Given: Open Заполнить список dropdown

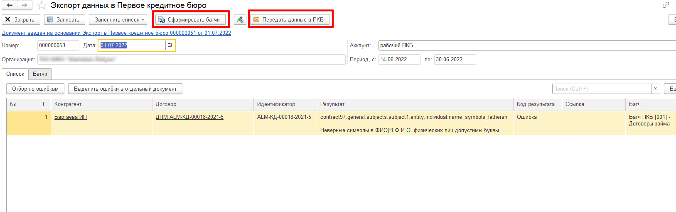Looking at the screenshot, I should [118, 19].
